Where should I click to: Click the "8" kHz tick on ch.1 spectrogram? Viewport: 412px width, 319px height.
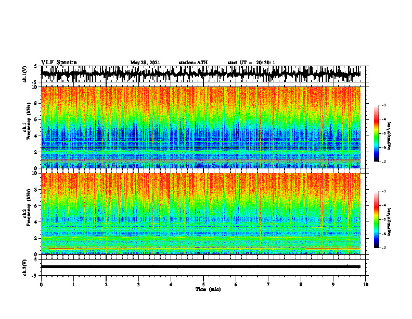click(x=36, y=103)
